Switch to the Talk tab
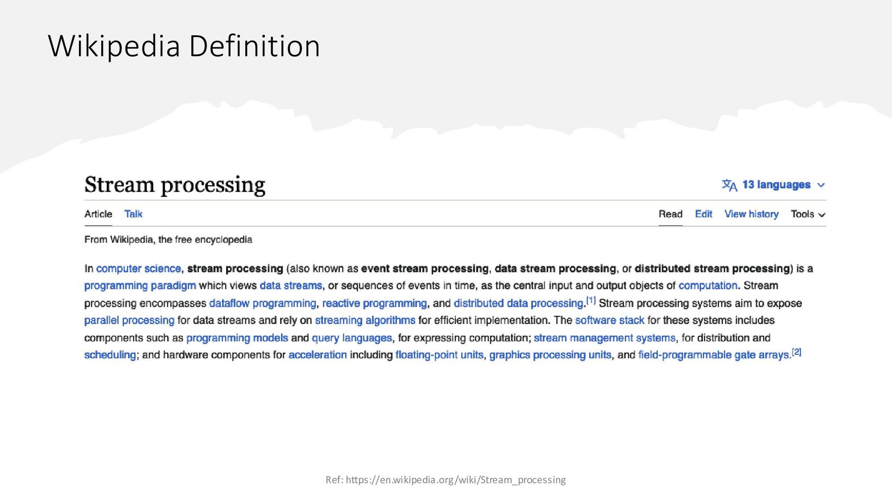 pos(133,214)
